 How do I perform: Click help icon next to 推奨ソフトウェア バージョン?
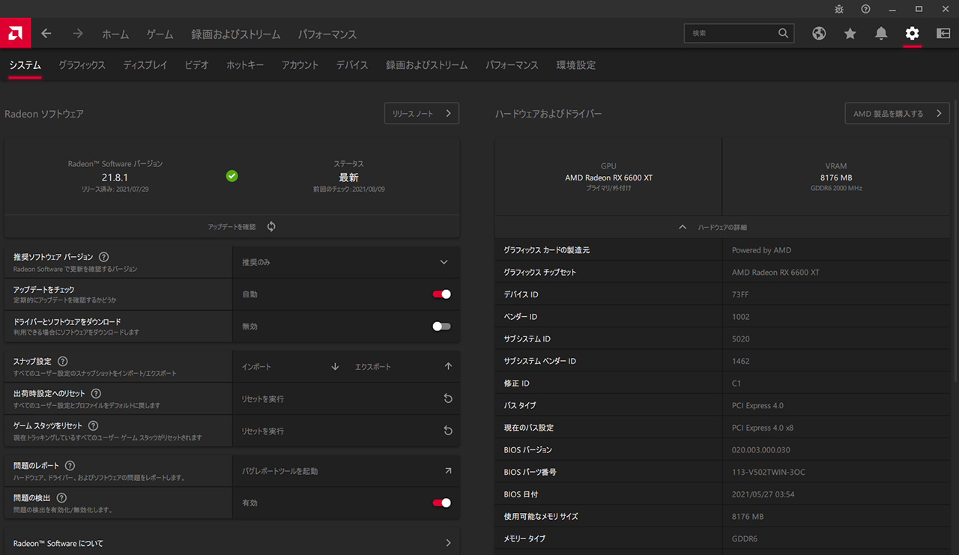pos(103,257)
